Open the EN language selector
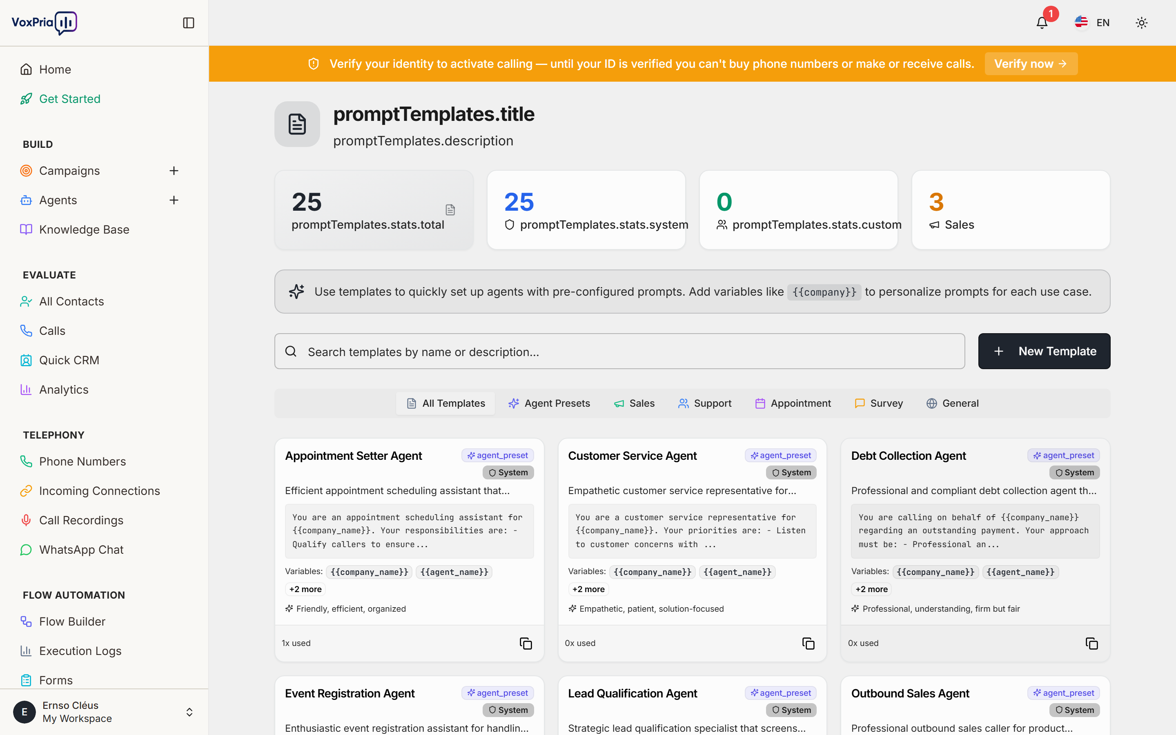 [x=1092, y=23]
